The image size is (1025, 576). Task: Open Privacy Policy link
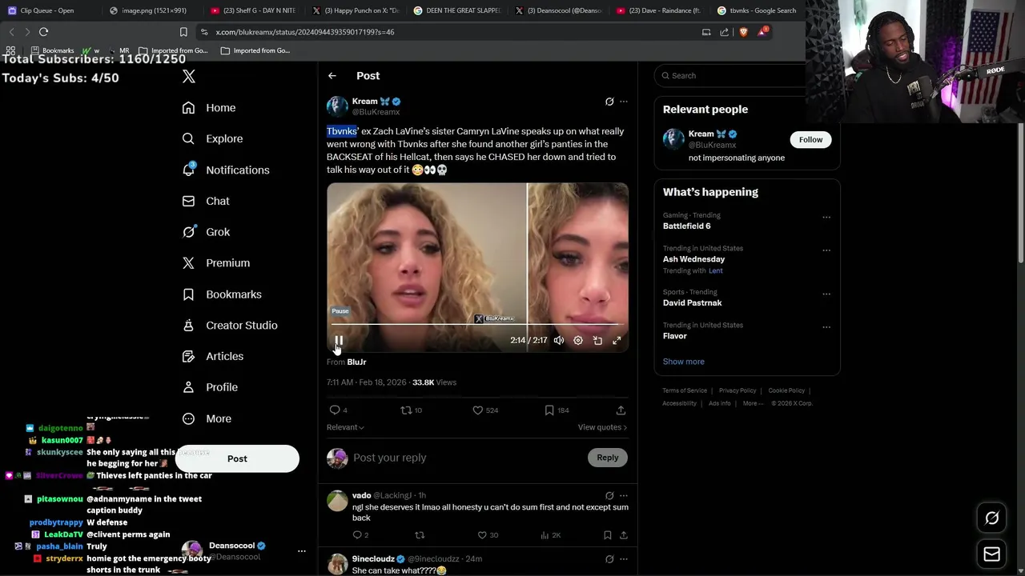click(x=738, y=390)
